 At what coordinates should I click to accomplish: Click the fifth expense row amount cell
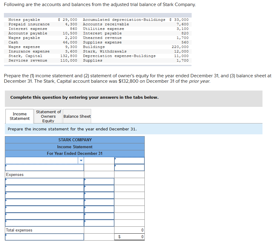coord(99,209)
